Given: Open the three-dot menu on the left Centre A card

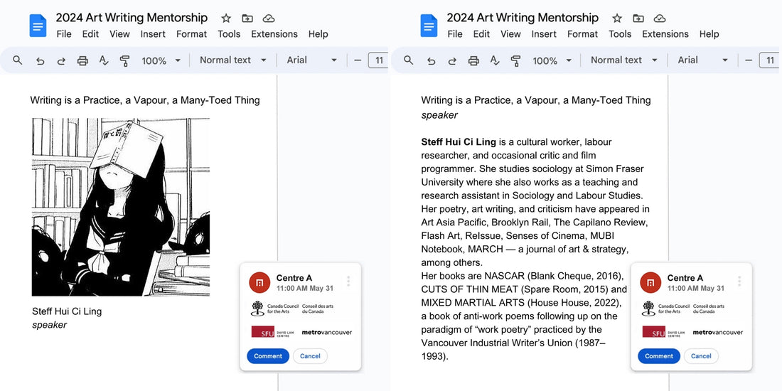Looking at the screenshot, I should (348, 282).
